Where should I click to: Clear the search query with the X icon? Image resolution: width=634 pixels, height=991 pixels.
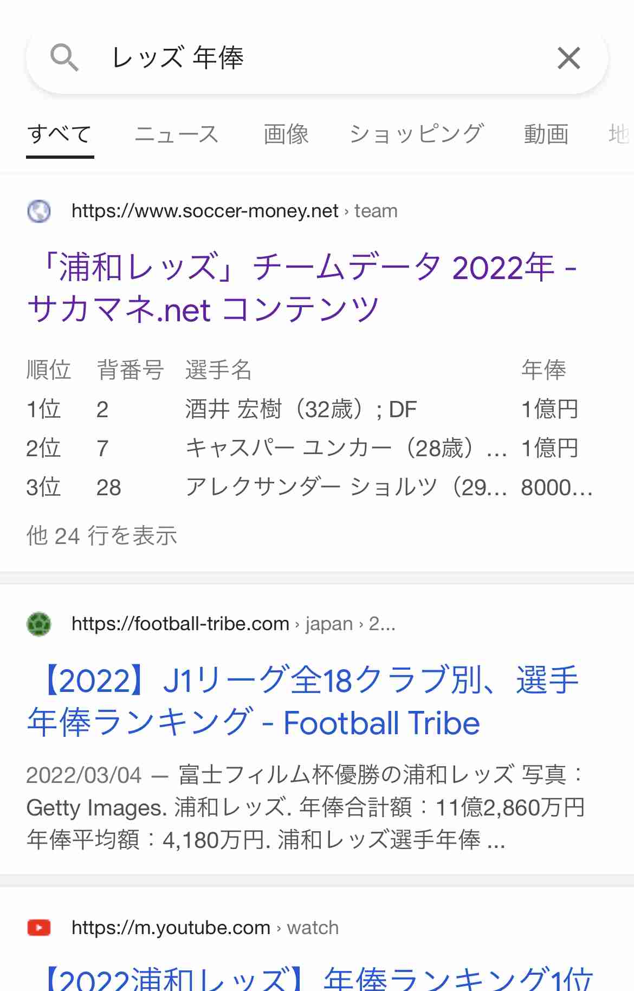[x=569, y=58]
